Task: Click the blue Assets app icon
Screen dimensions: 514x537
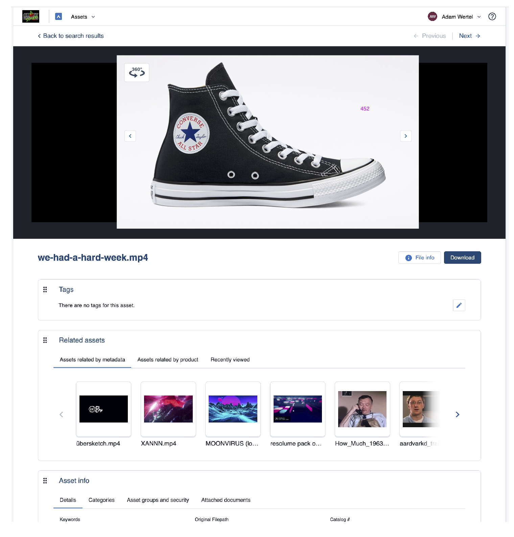Action: pyautogui.click(x=59, y=17)
